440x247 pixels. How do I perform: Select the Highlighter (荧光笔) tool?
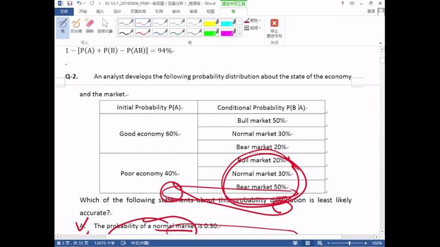tap(76, 25)
